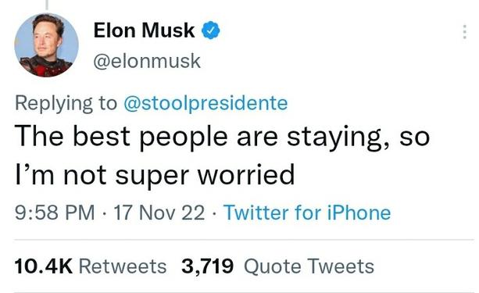This screenshot has width=479, height=293.
Task: Click the divider line below retweet stats
Action: pos(244,291)
